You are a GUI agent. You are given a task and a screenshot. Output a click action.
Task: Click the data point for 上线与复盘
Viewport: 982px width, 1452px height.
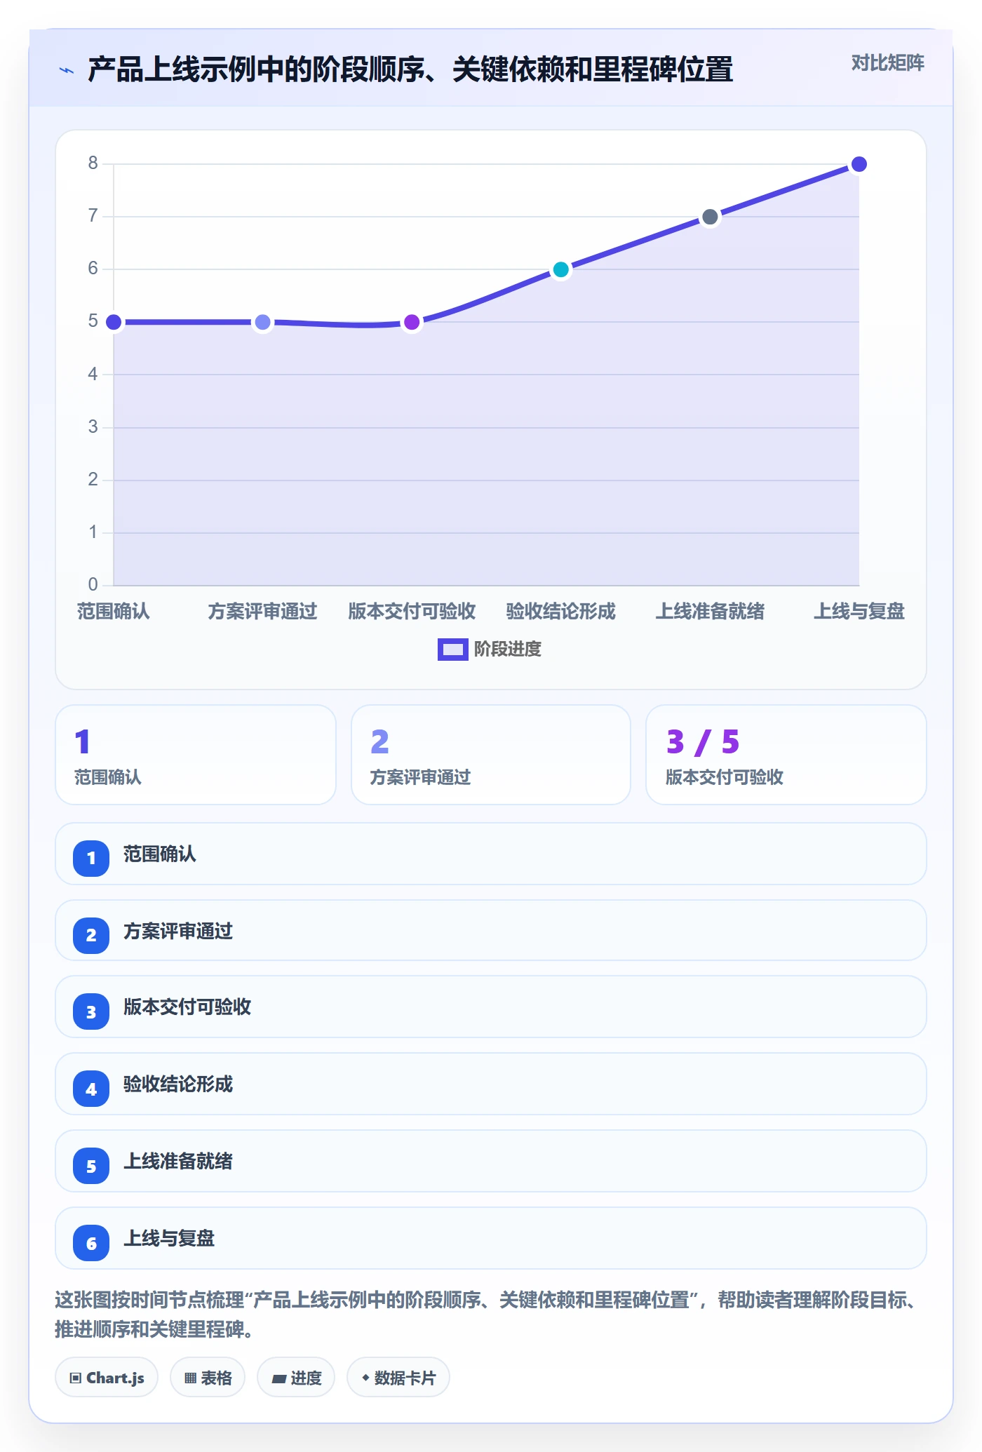coord(859,164)
